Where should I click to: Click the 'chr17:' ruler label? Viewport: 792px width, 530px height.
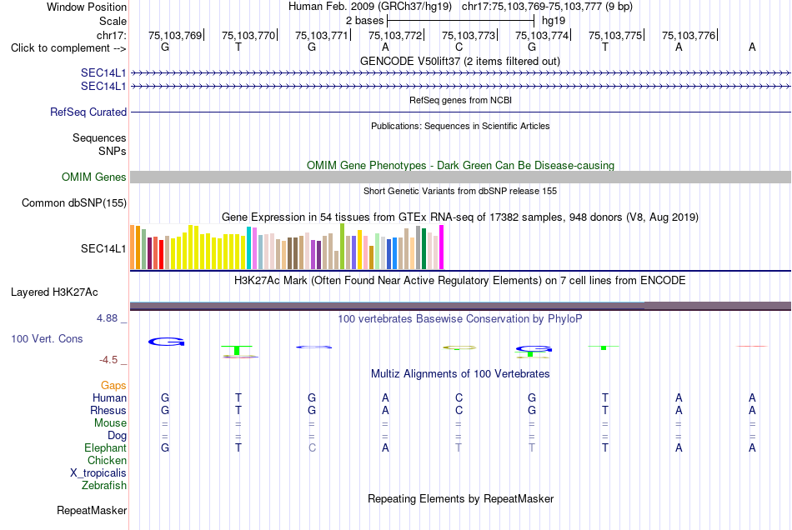[111, 35]
